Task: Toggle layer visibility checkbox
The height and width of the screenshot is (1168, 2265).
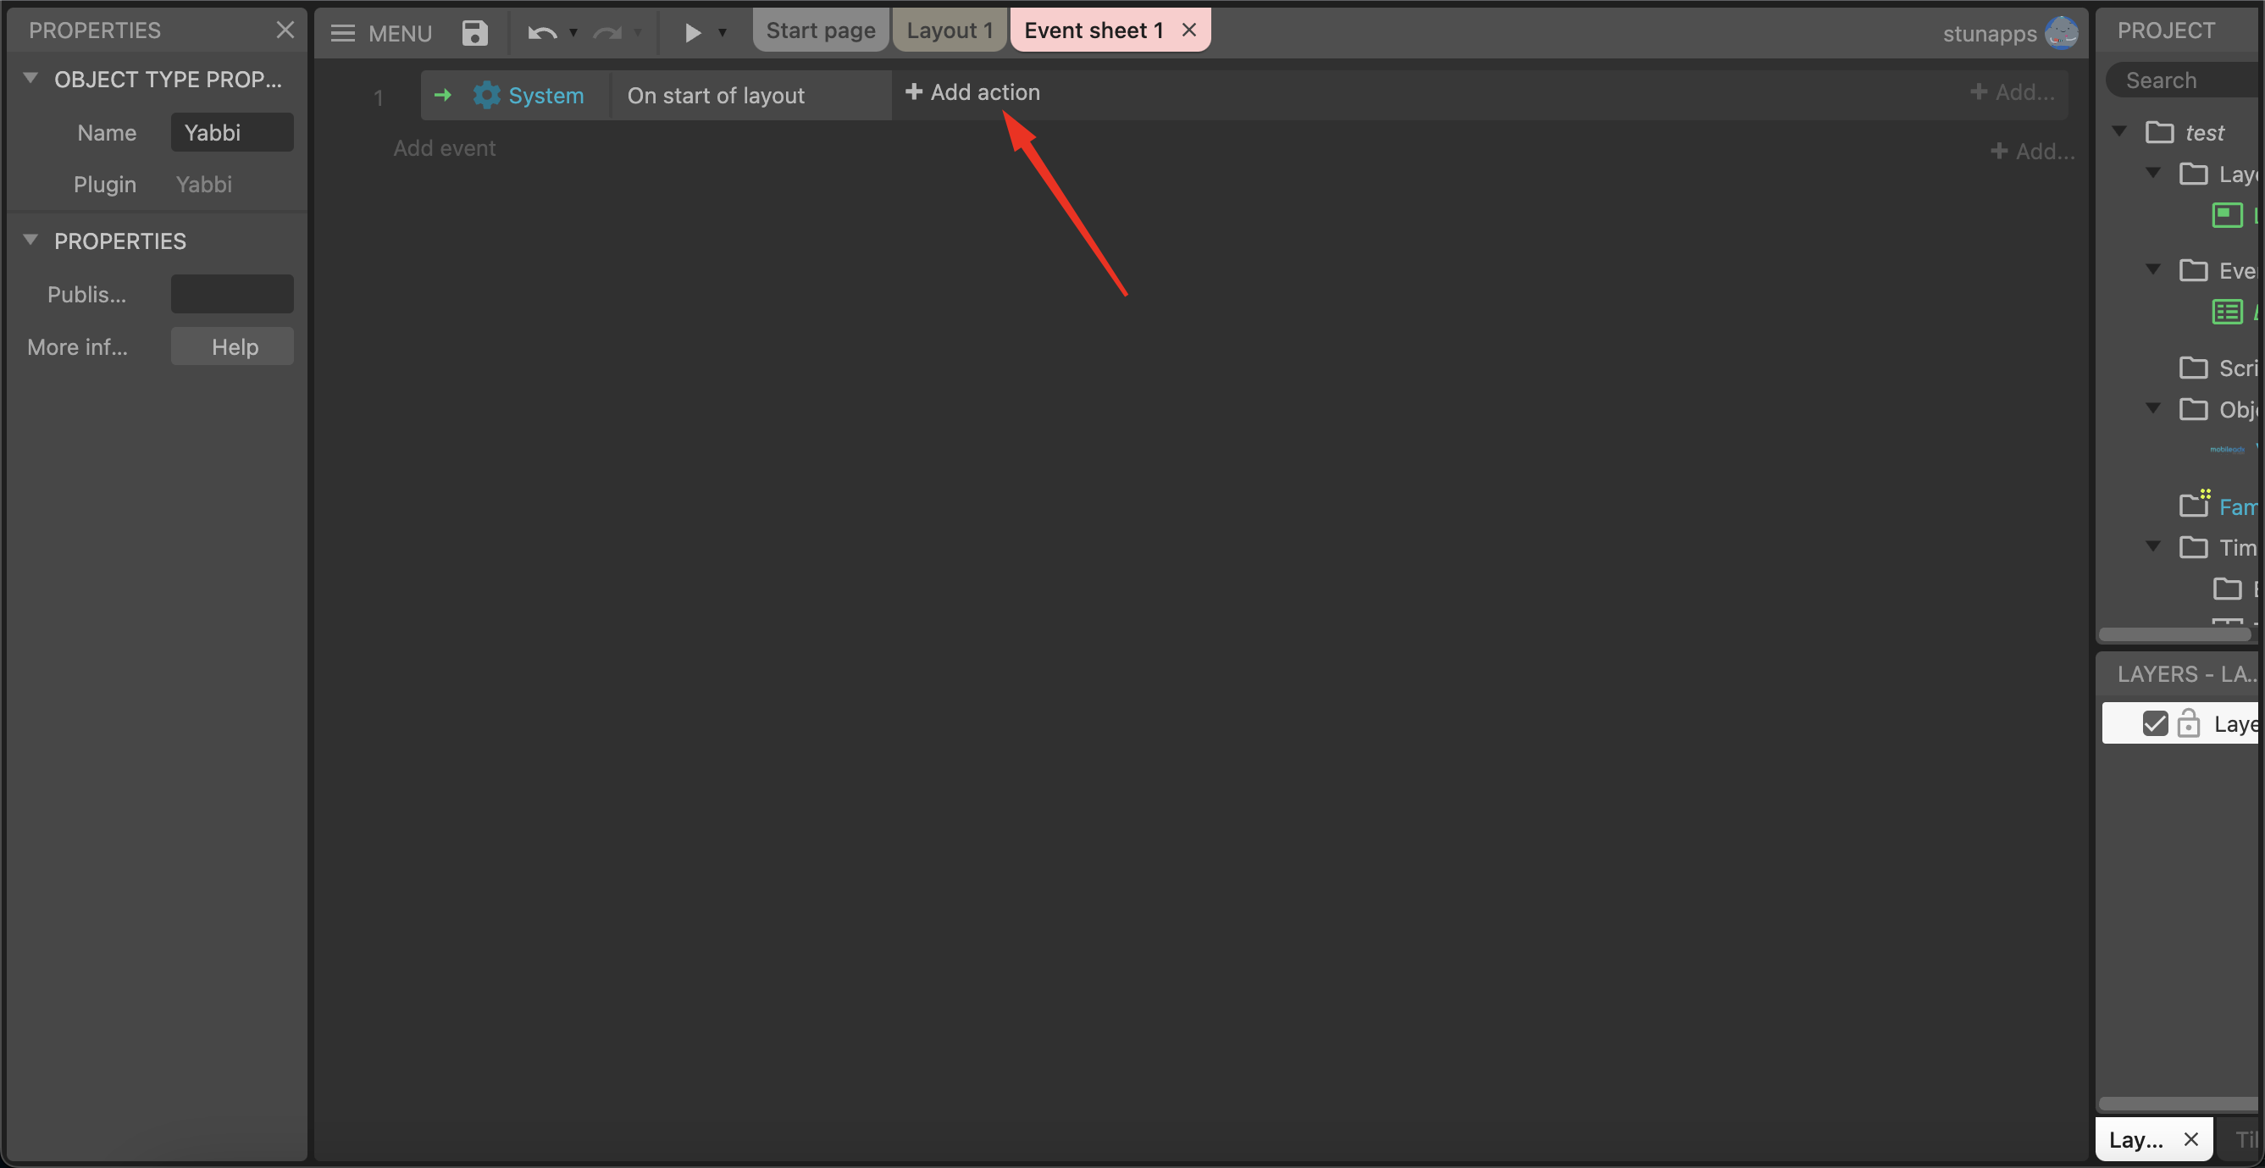Action: [x=2154, y=723]
